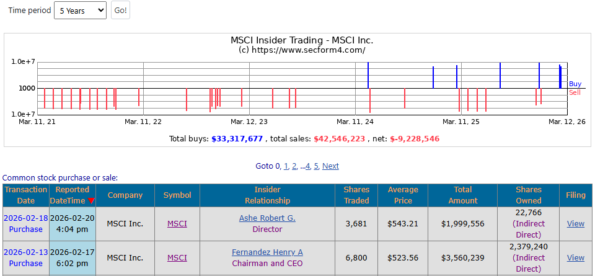Click the Director relationship text
The width and height of the screenshot is (595, 276).
pos(267,229)
